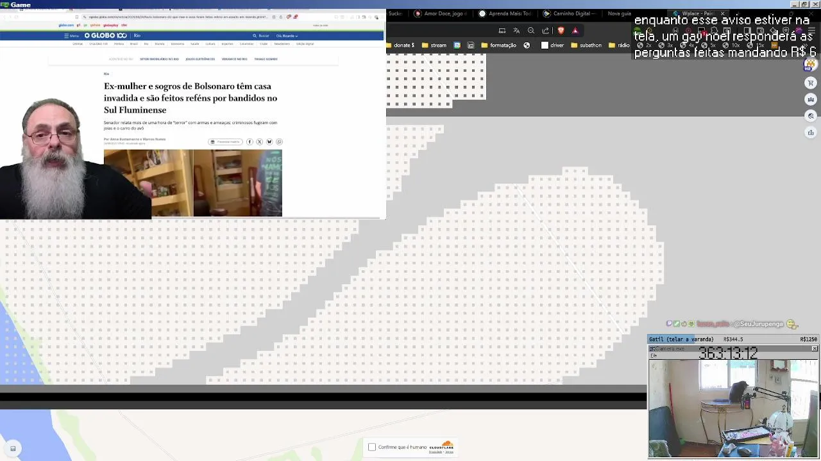
Task: Click the article photo thumbnail
Action: [193, 183]
